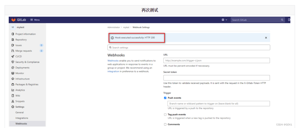
Task: Enable the Tag push events checkbox
Action: coord(165,115)
